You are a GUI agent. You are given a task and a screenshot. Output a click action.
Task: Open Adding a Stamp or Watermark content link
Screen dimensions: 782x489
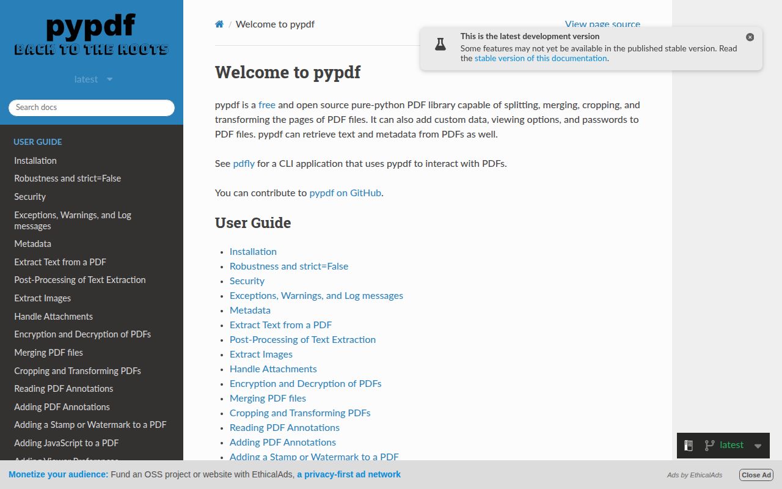[x=314, y=457]
